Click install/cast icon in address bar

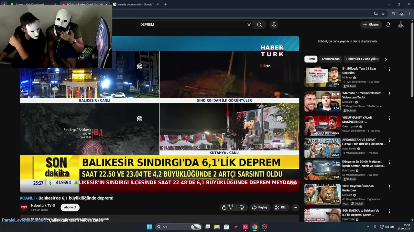[376, 14]
